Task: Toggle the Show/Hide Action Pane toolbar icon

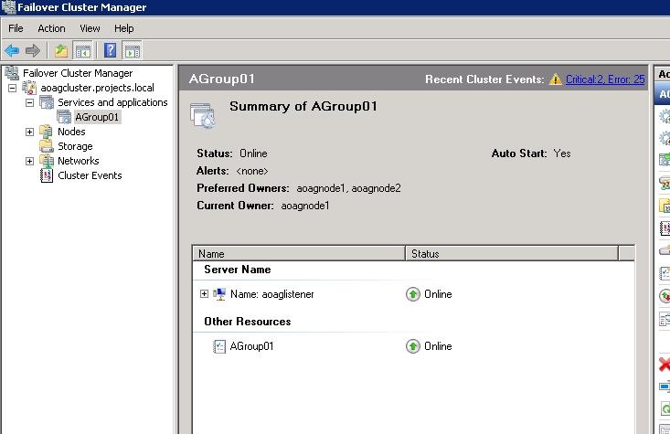Action: click(x=132, y=51)
